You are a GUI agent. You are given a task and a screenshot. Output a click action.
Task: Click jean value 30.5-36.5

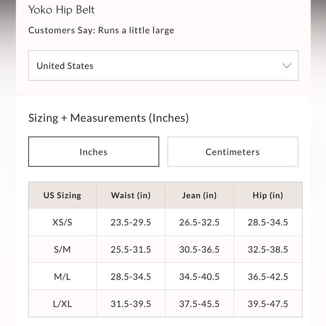coord(200,249)
